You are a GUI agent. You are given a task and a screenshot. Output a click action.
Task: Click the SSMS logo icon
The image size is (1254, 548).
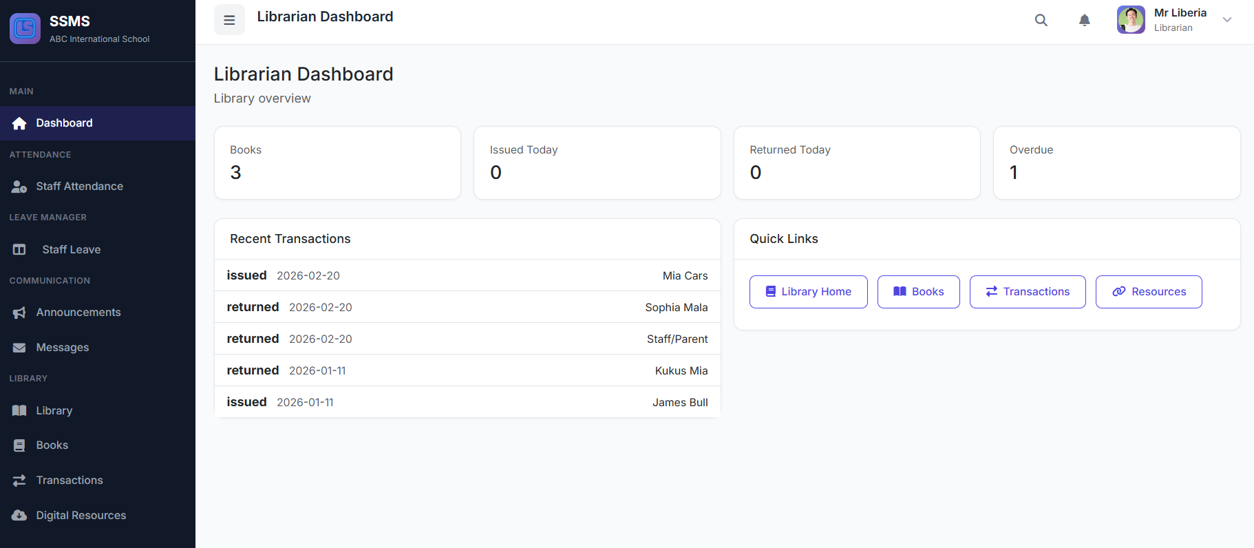click(x=25, y=28)
